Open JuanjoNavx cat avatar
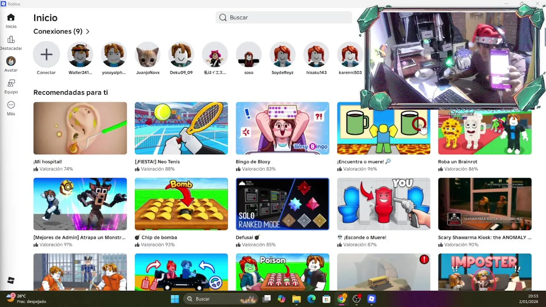The height and width of the screenshot is (307, 546). (148, 54)
